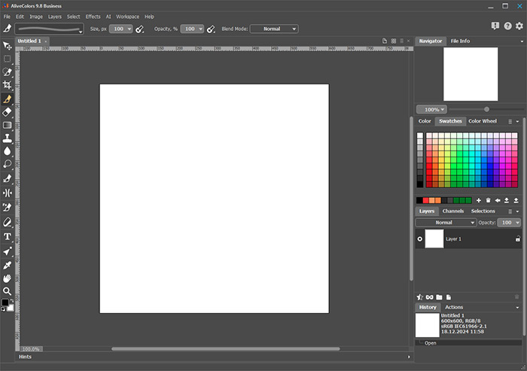Toggle the lock on Layer 1
527x371 pixels.
coord(518,239)
